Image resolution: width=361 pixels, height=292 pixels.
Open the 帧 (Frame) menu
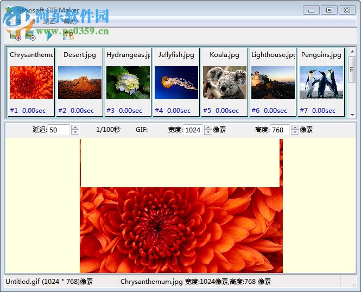pyautogui.click(x=33, y=22)
